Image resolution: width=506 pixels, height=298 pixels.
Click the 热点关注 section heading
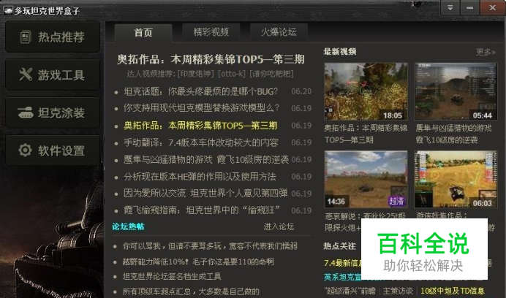[339, 246]
